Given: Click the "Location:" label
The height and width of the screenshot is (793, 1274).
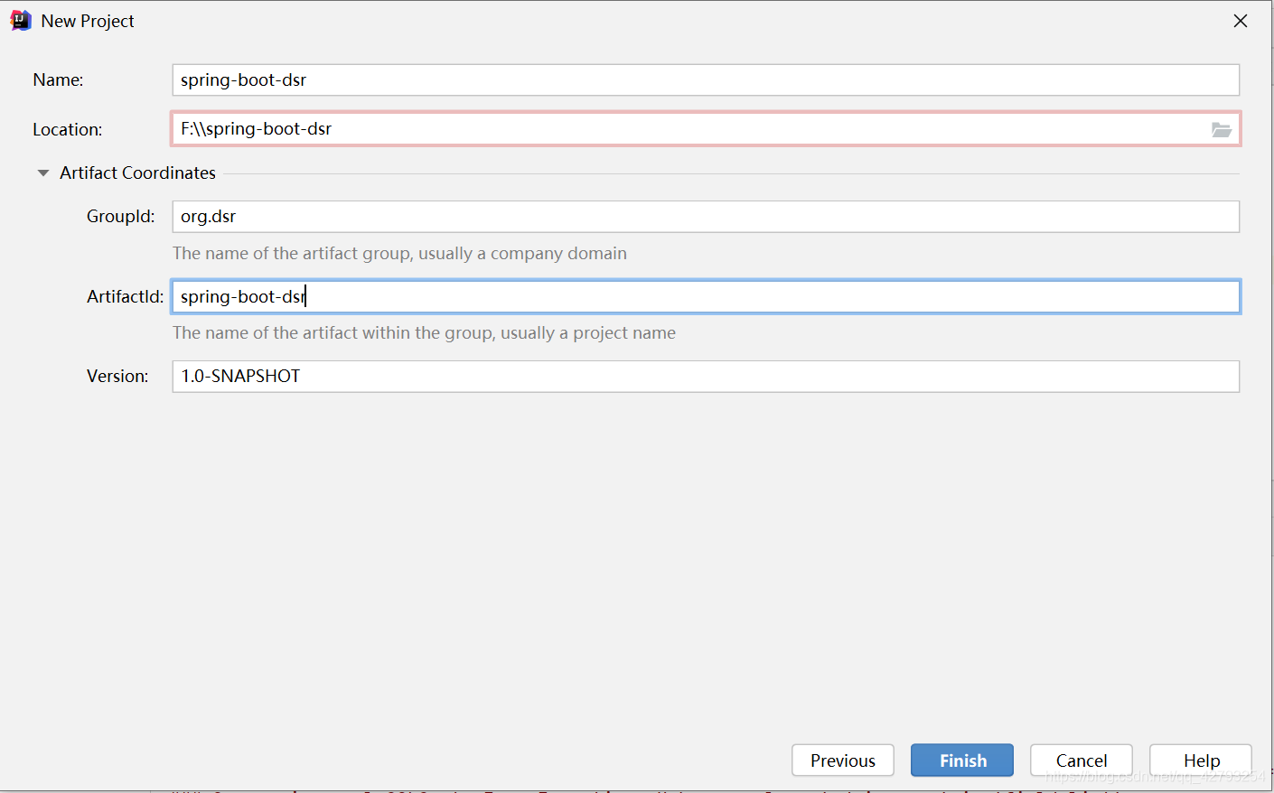Looking at the screenshot, I should pos(68,129).
